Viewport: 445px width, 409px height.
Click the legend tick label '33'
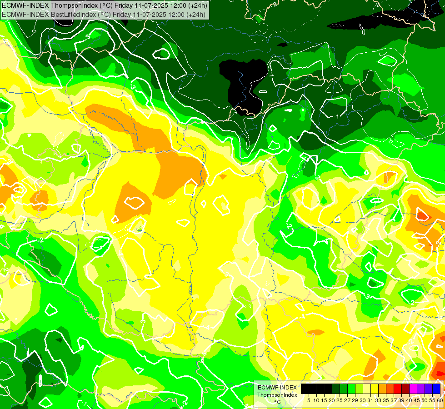378,400
